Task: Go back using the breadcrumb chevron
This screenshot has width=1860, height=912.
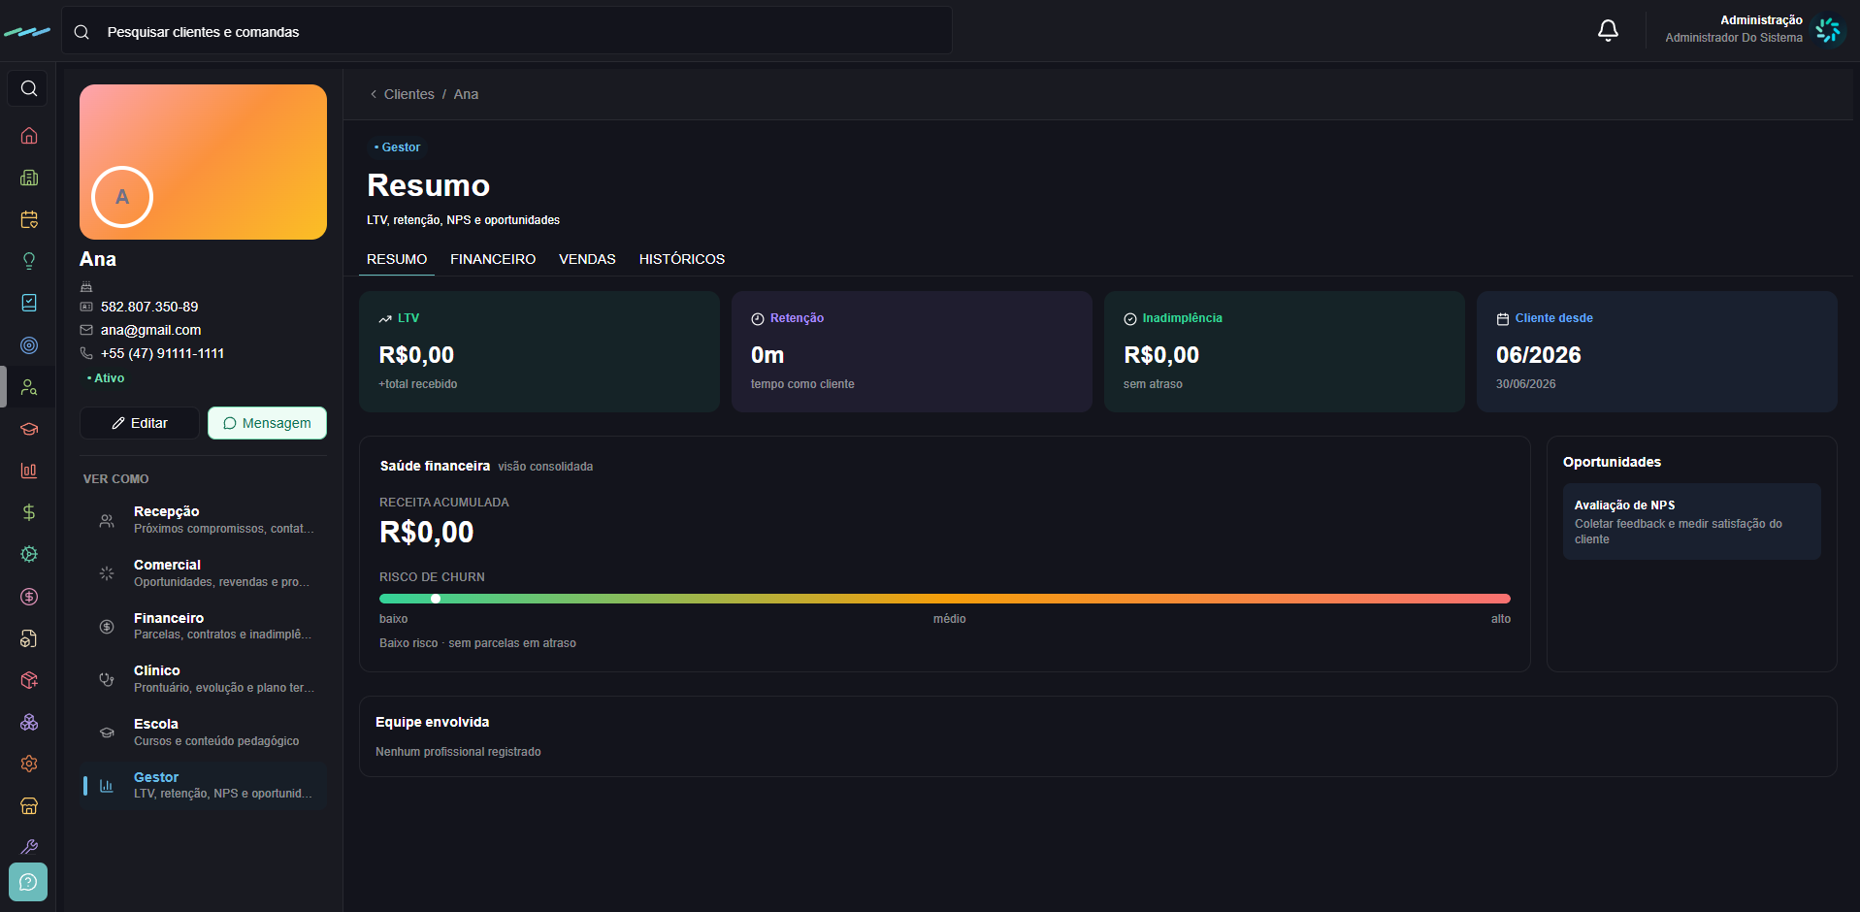Action: pyautogui.click(x=374, y=94)
